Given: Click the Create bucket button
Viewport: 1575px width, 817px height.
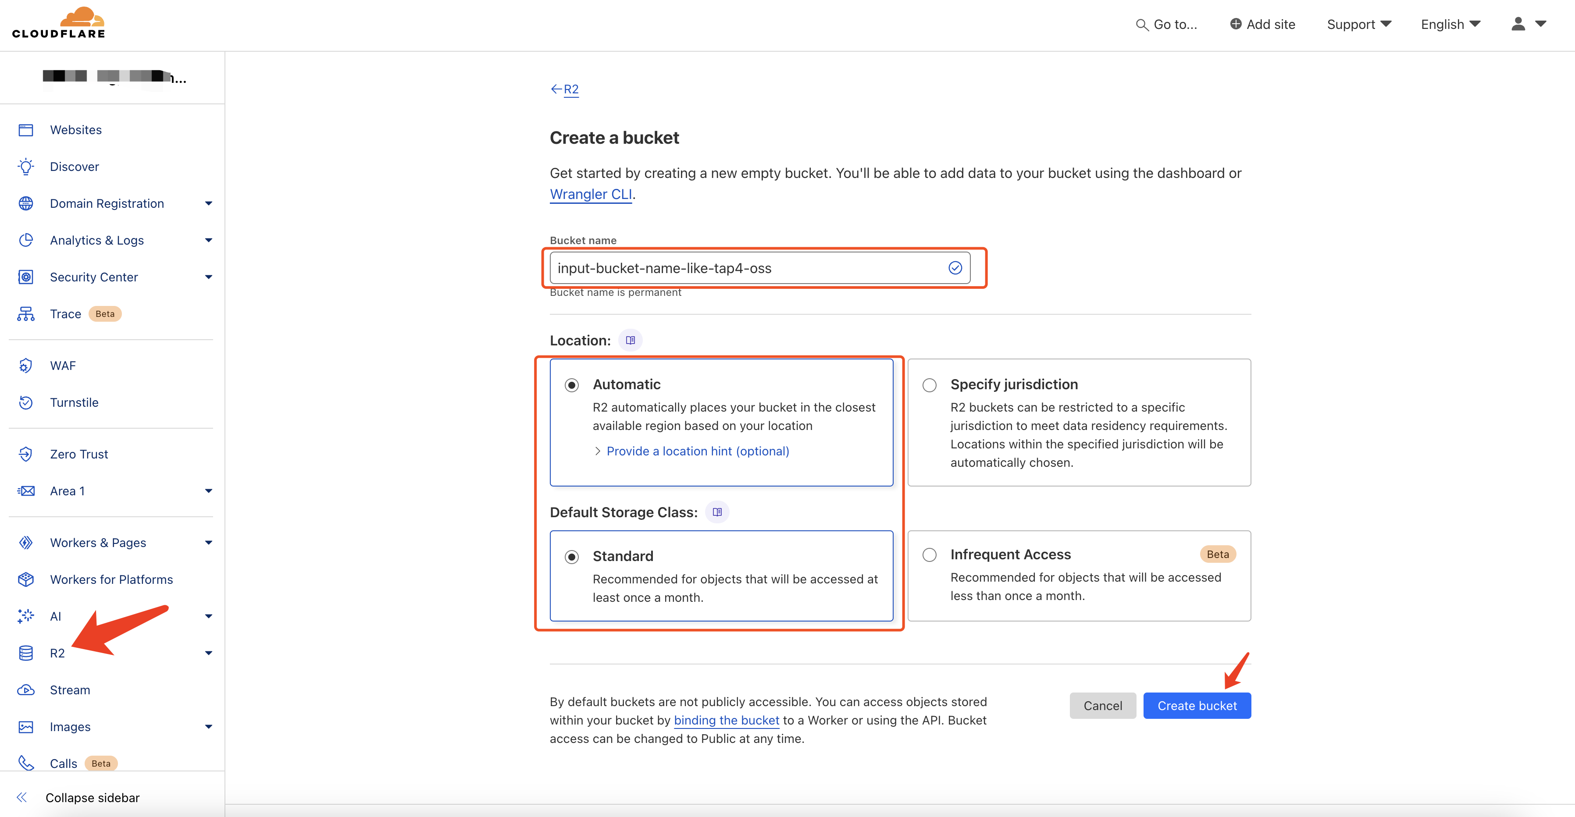Looking at the screenshot, I should [1197, 706].
